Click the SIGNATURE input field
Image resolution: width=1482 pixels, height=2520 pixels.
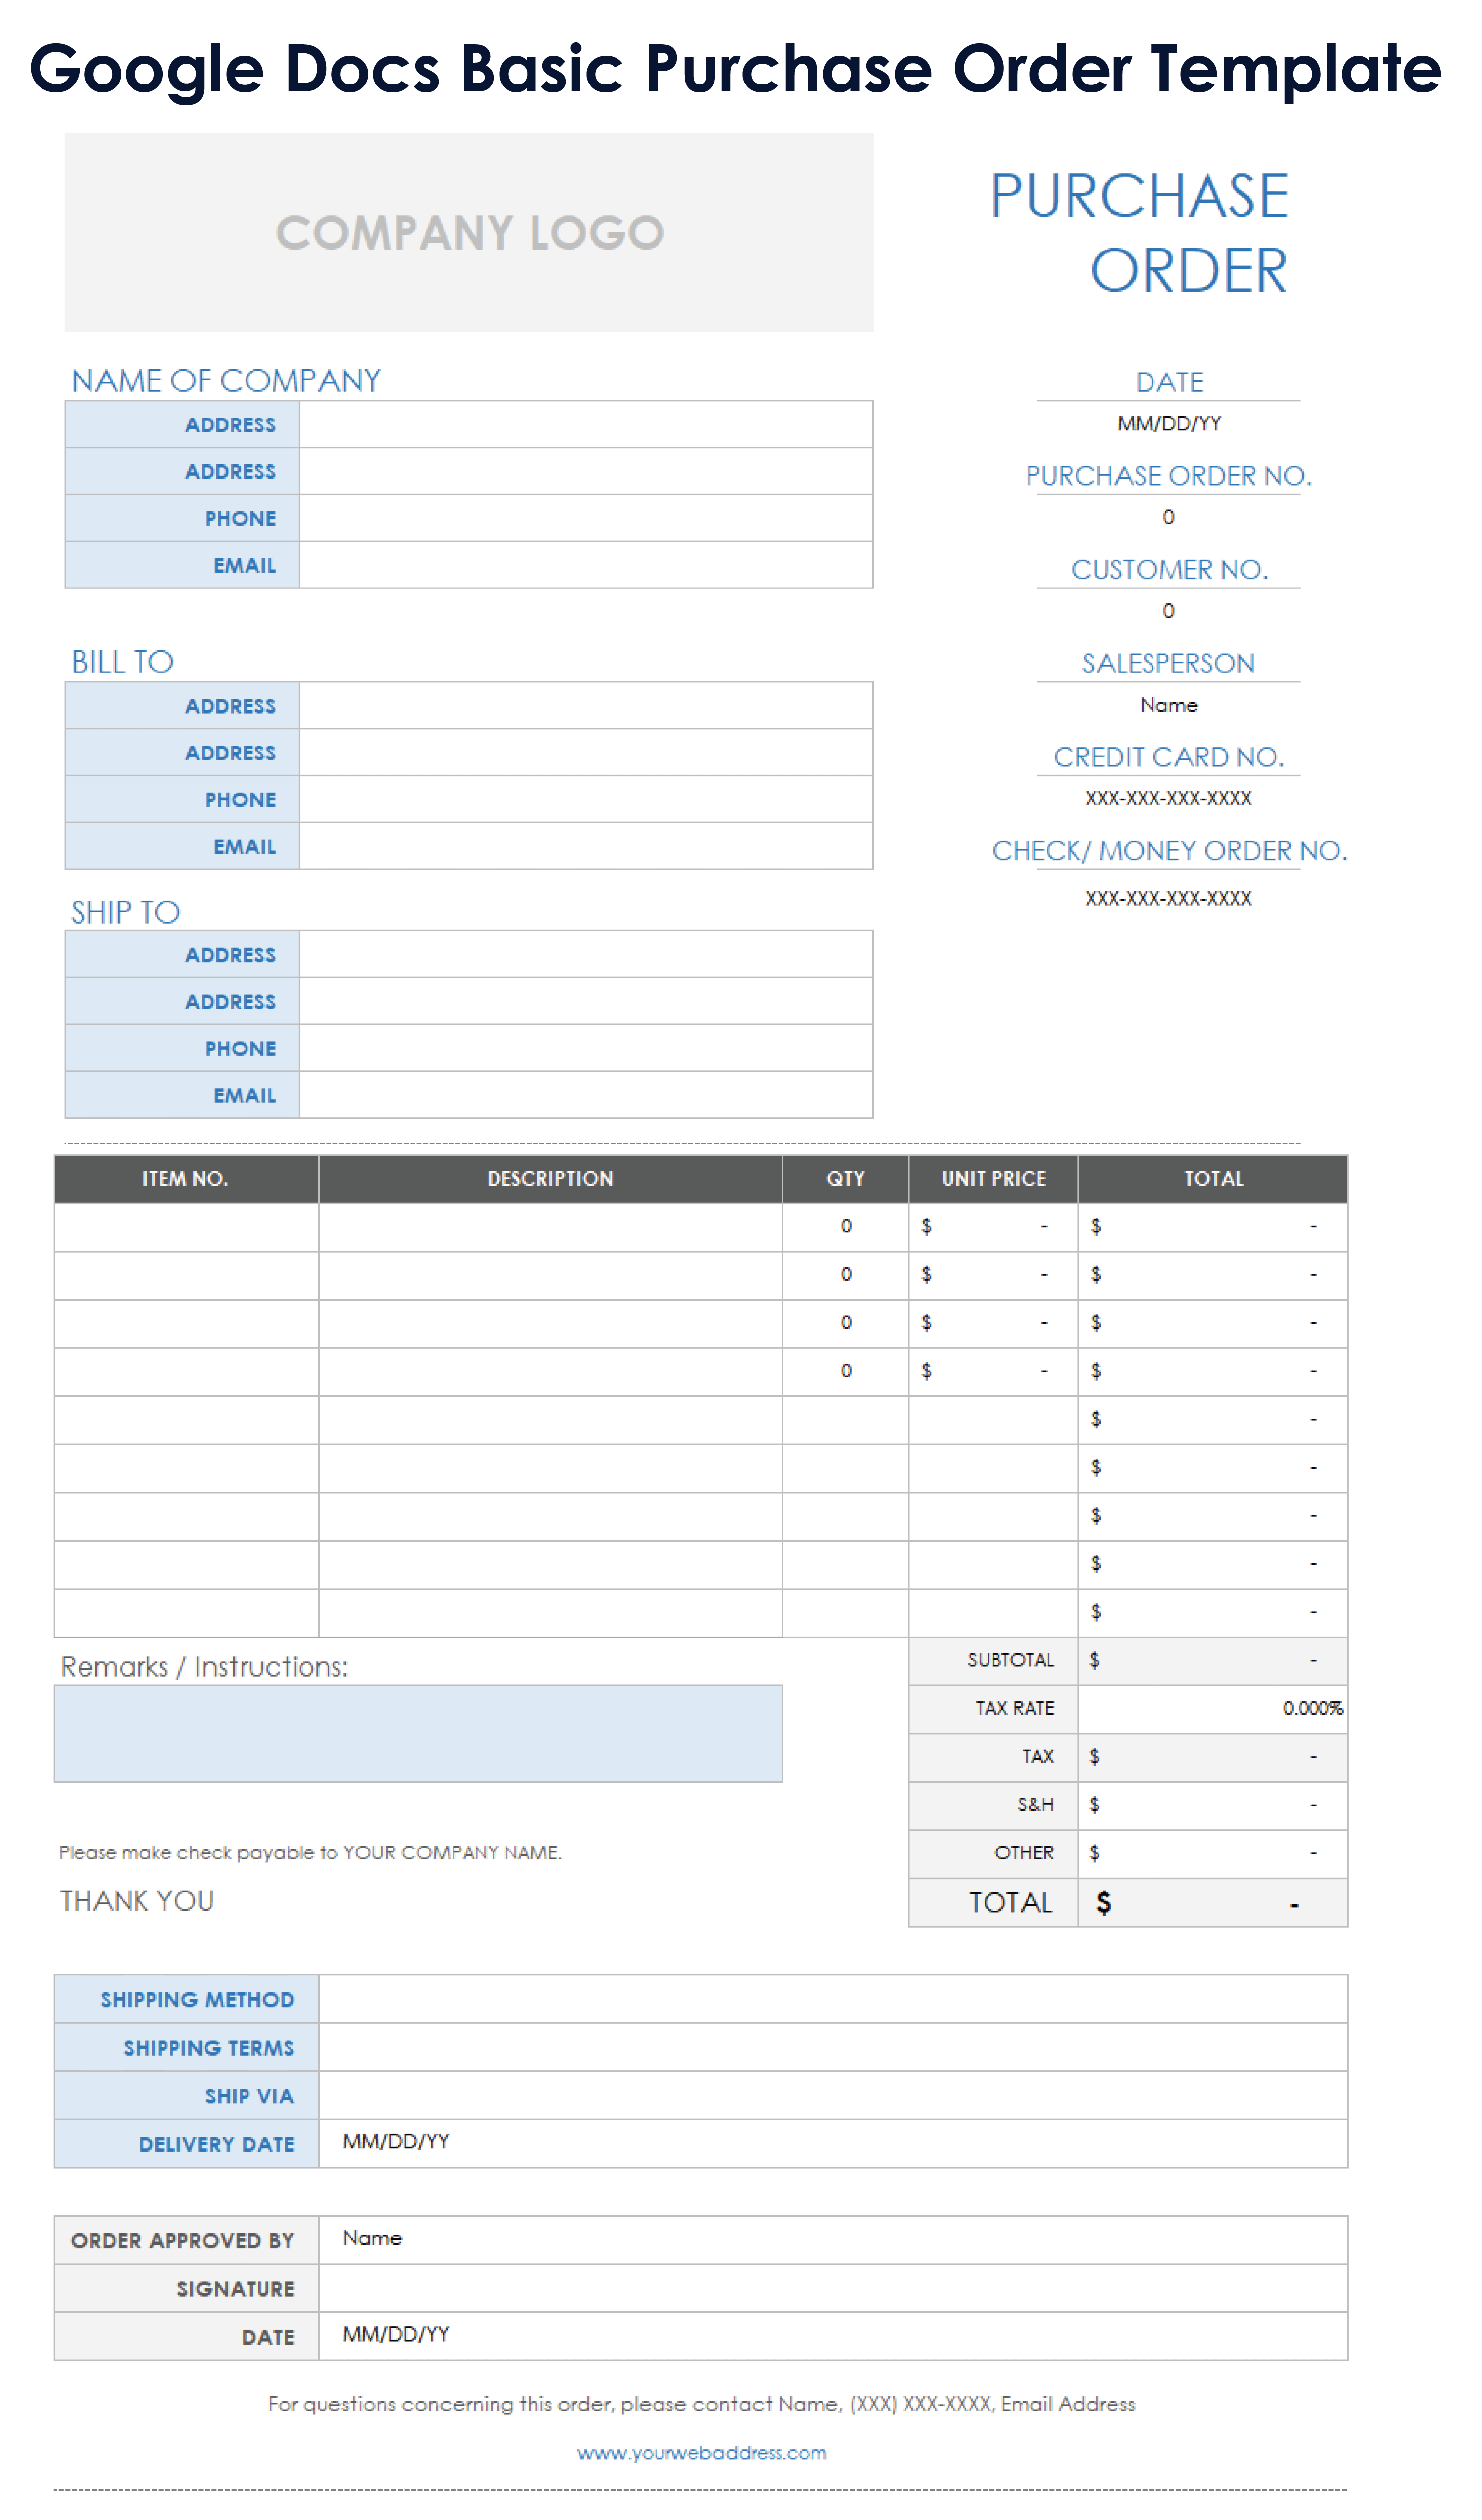pyautogui.click(x=832, y=2288)
